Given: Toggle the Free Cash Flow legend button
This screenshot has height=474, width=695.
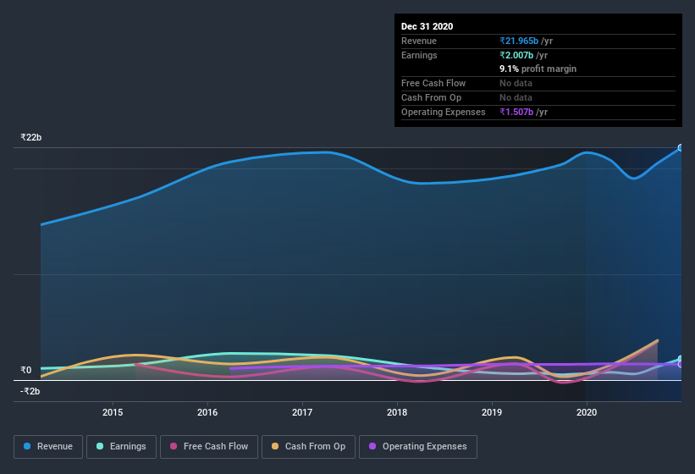Looking at the screenshot, I should pos(209,447).
